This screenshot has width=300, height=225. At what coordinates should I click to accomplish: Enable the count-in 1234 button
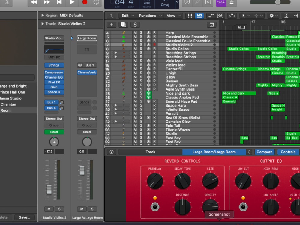tap(221, 2)
